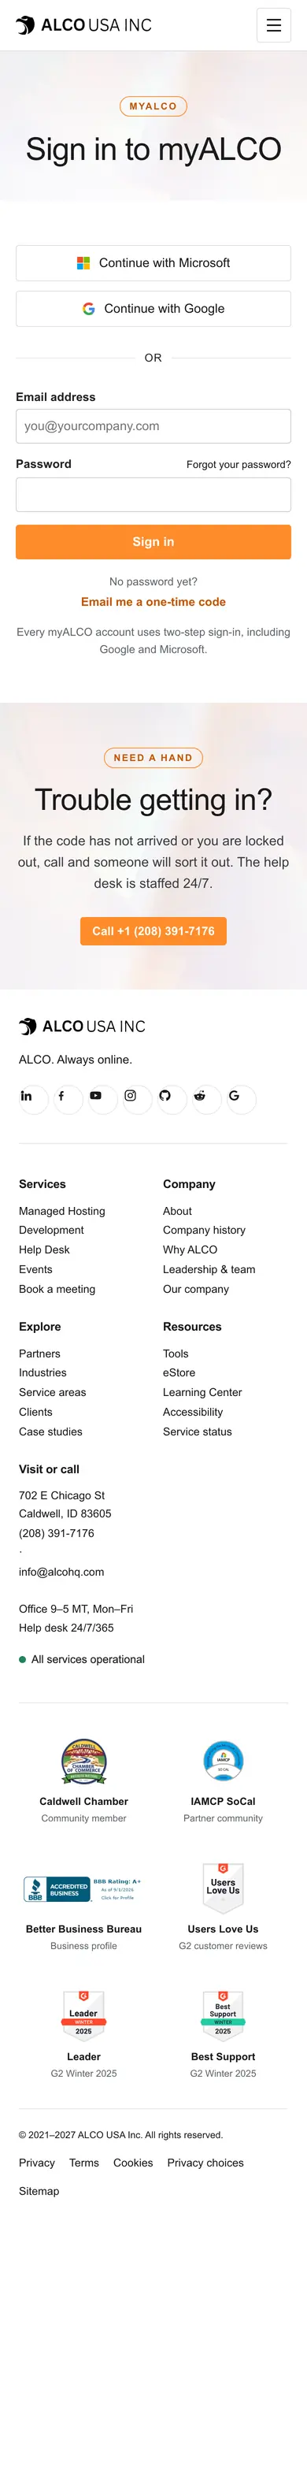307x2473 pixels.
Task: Select Email me a one-time code
Action: coord(153,602)
